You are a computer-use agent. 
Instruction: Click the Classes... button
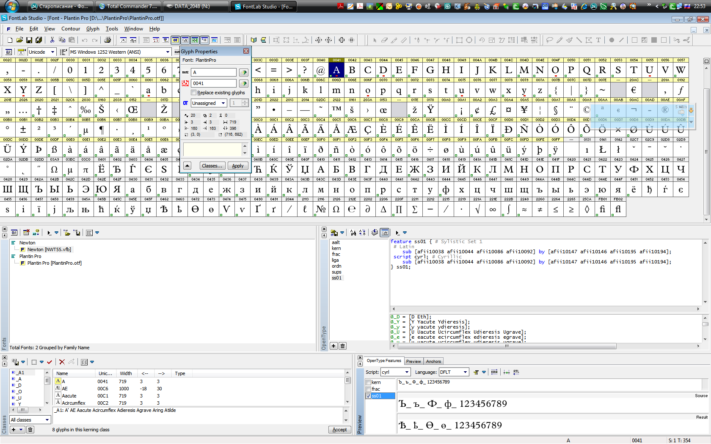point(212,166)
